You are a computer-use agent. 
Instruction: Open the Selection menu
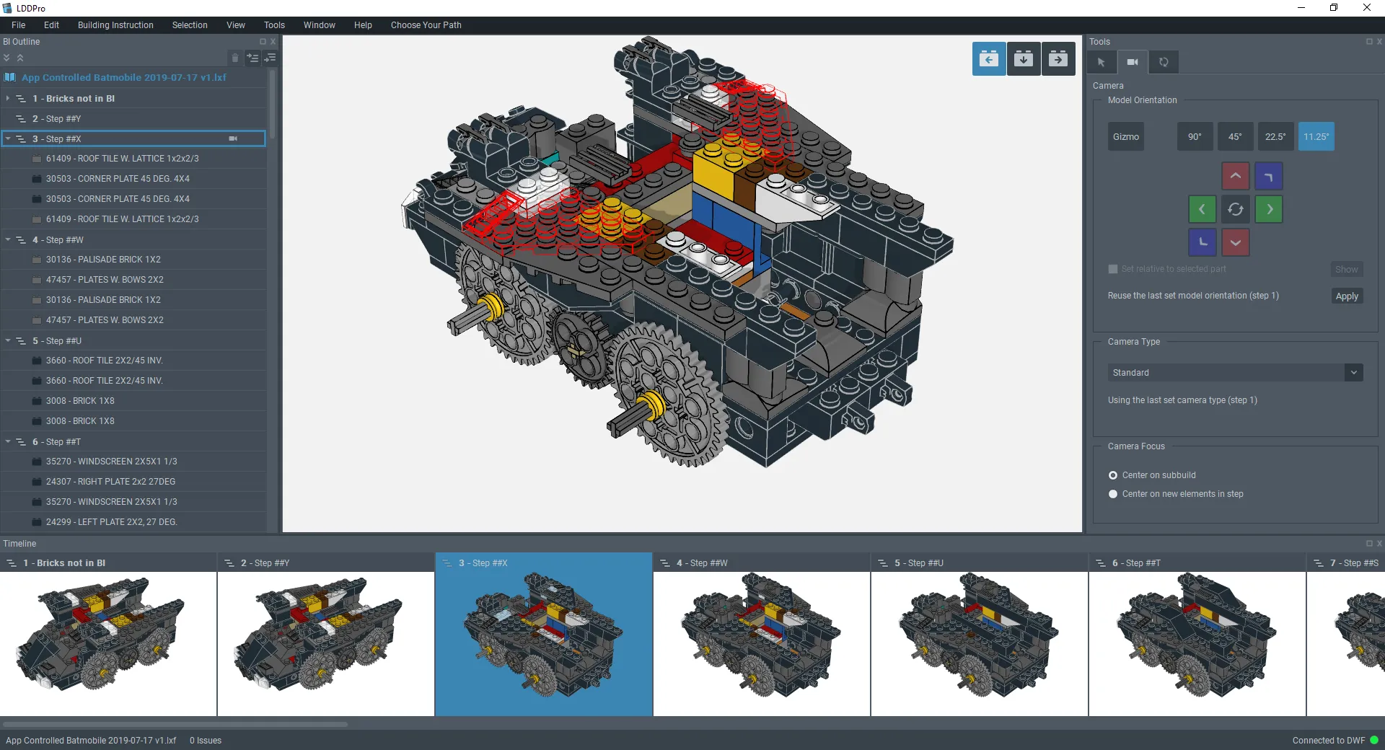click(x=190, y=25)
